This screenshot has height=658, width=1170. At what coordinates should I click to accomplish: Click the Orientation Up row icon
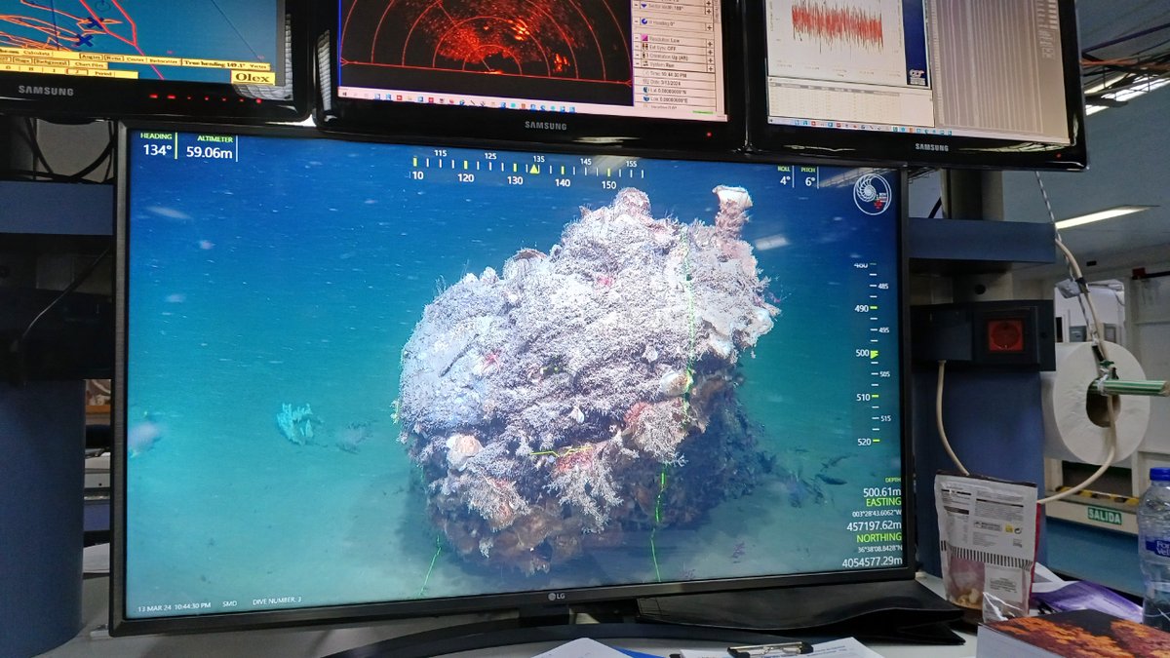[644, 56]
